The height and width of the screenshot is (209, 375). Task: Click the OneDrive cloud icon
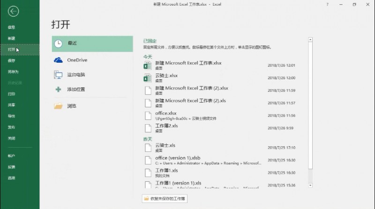click(x=58, y=60)
